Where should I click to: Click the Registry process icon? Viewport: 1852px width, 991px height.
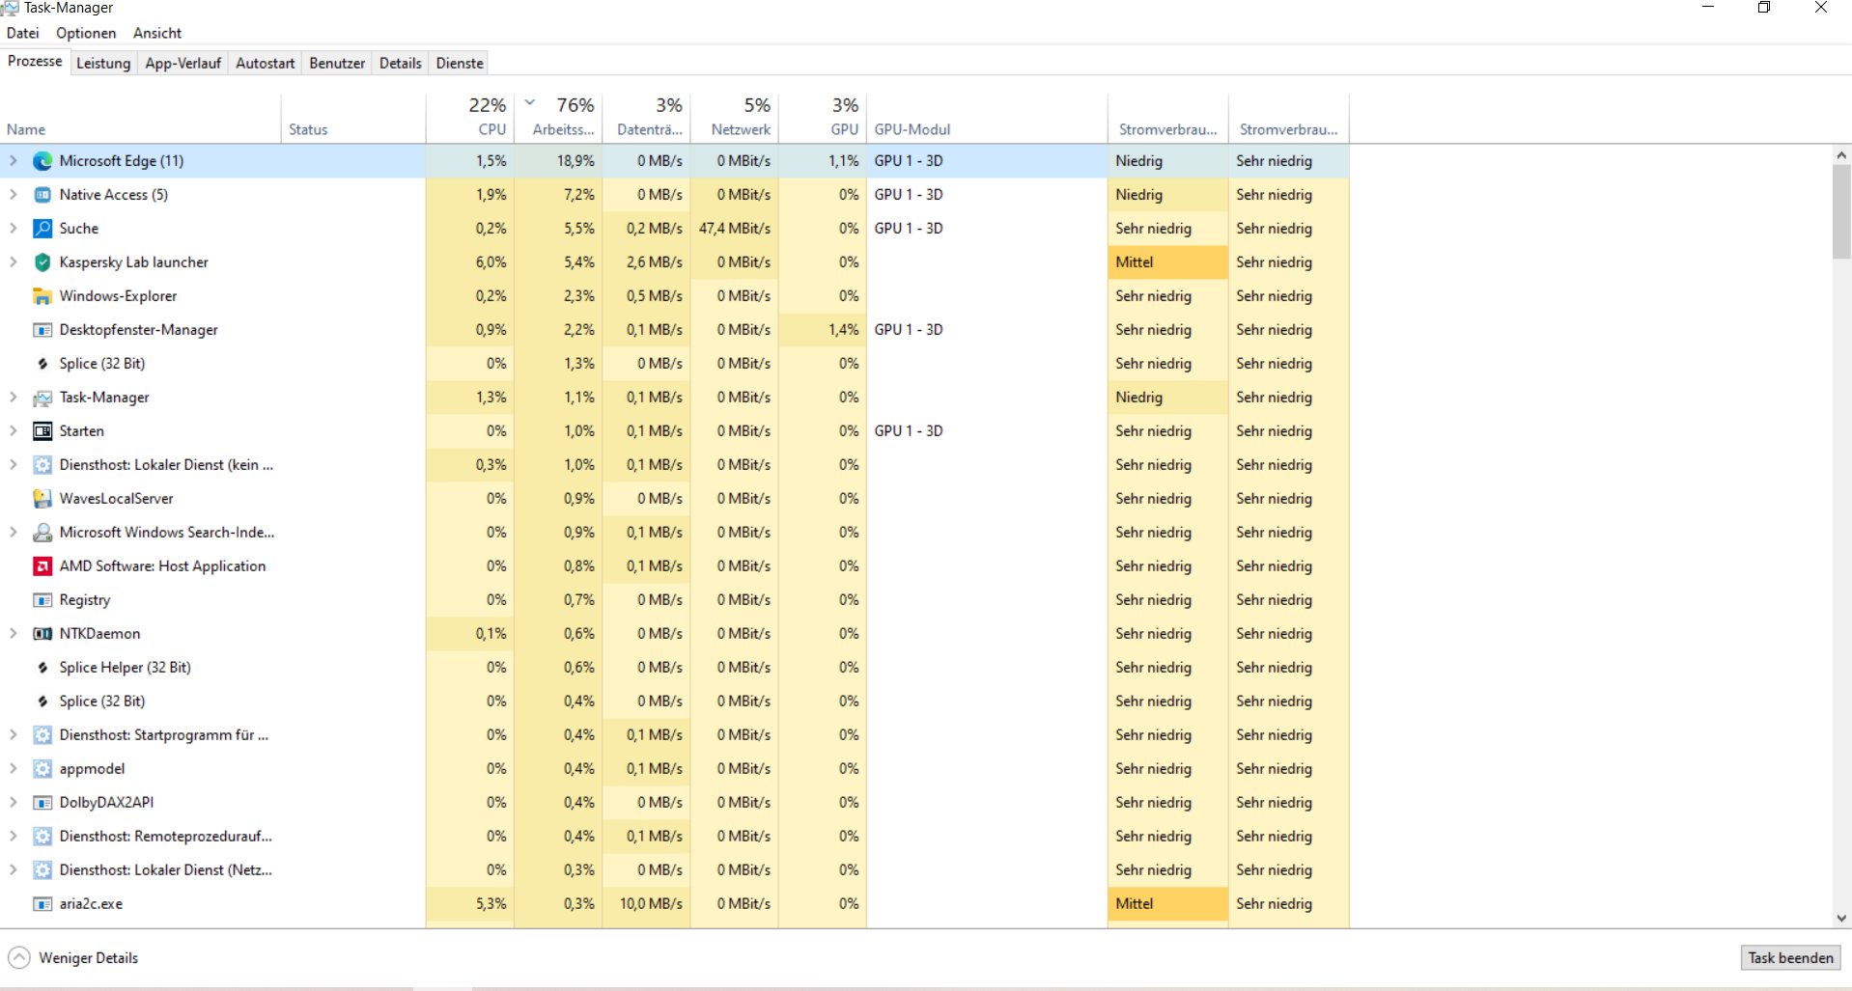42,600
